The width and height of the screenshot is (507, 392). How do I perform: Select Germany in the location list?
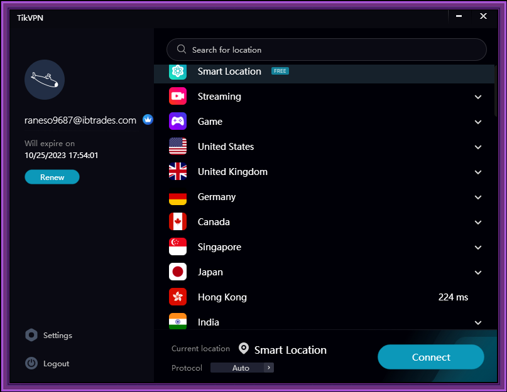point(217,197)
